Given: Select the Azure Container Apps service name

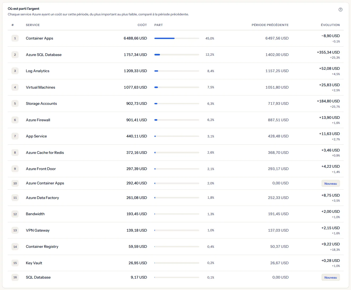Looking at the screenshot, I should (45, 183).
